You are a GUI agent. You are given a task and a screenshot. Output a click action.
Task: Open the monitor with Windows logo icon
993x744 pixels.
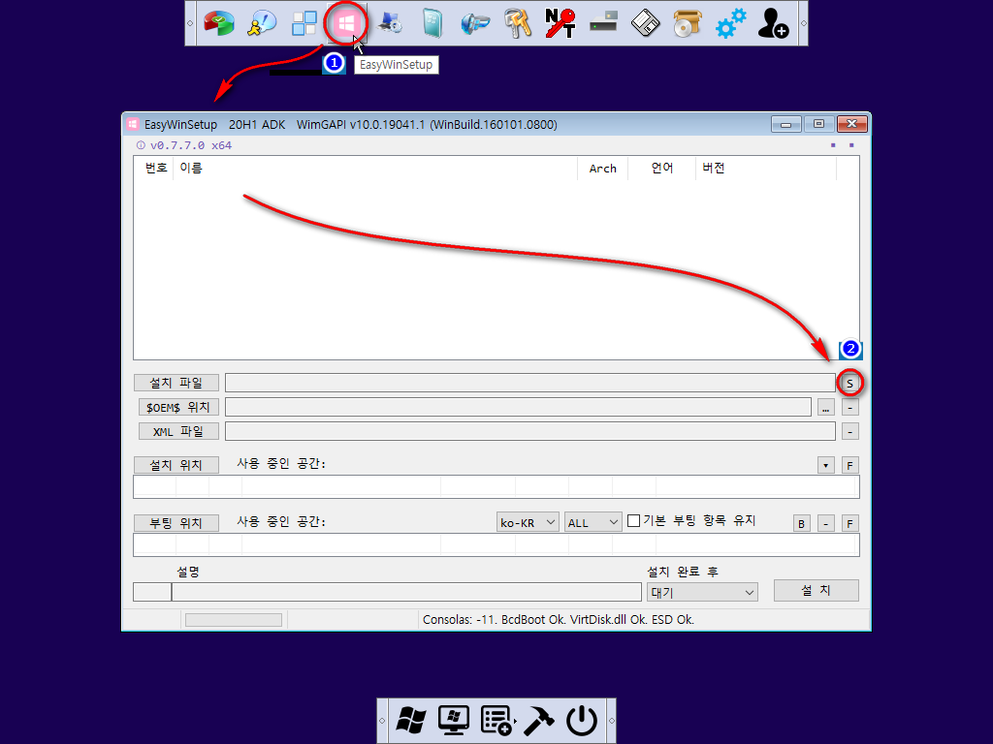(454, 721)
